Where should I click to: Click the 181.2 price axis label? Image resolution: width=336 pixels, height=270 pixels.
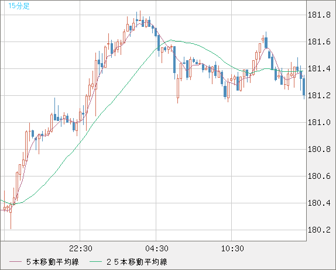tap(319, 96)
